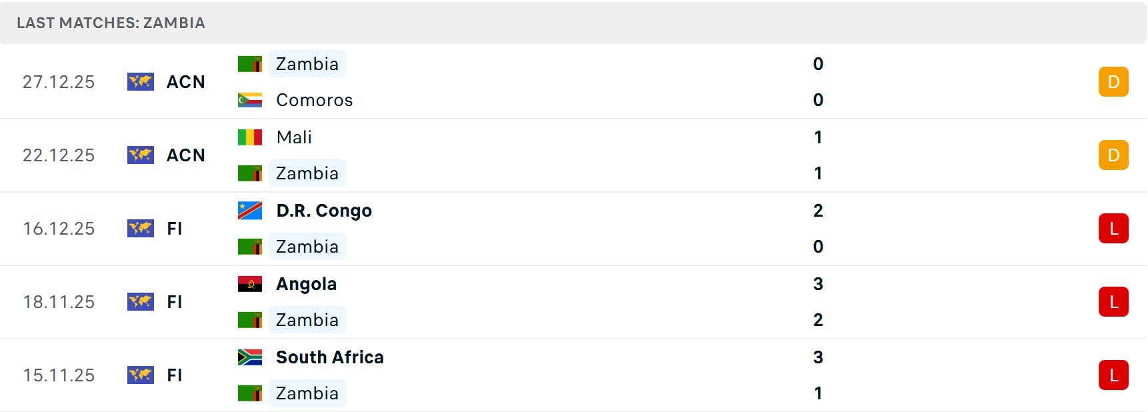Screen dimensions: 1148x412
Task: Open the D.R. Congo team link
Action: click(324, 211)
